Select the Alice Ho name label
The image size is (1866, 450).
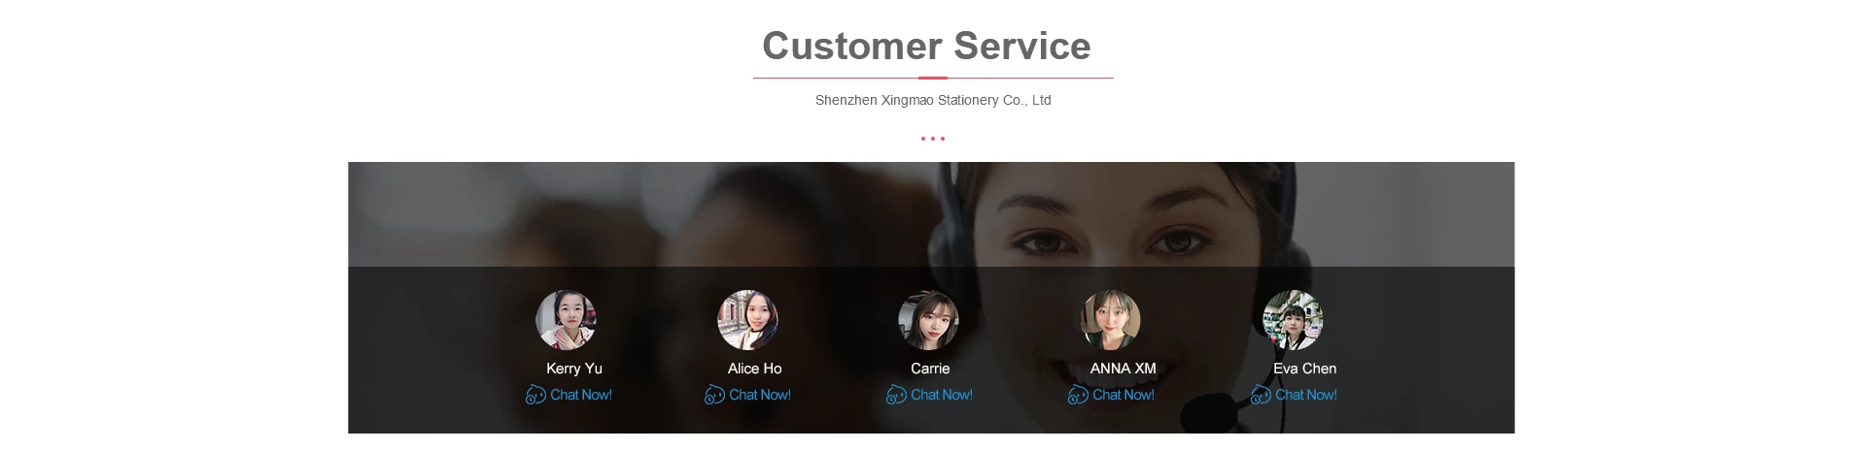click(x=755, y=369)
